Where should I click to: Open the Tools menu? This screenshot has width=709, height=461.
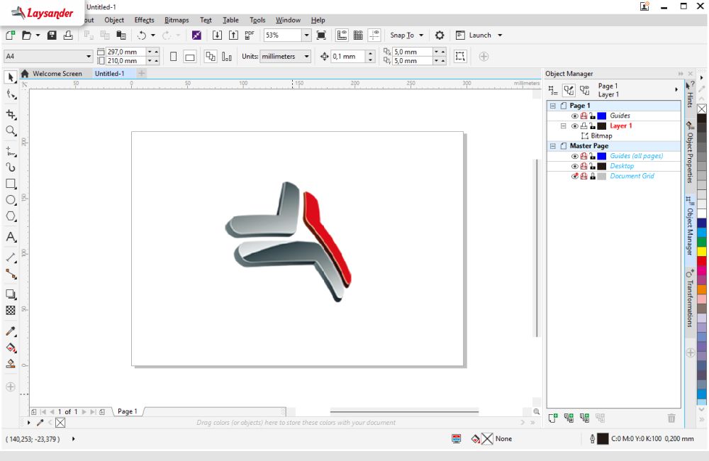coord(257,20)
